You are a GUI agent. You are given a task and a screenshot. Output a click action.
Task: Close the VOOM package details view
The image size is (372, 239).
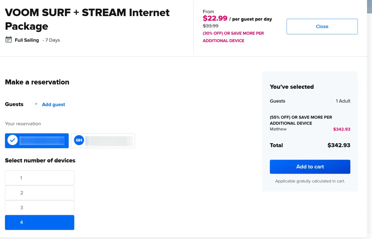tap(322, 26)
